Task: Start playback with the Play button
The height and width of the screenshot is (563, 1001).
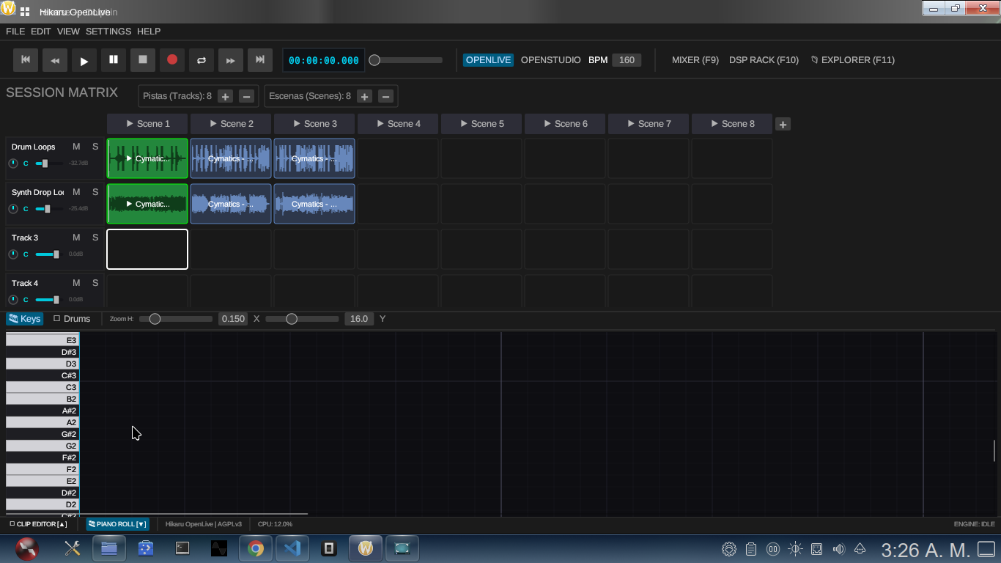Action: 84,60
